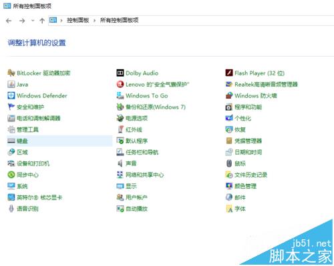
Task: Open the Flash Player (32 位) icon
Action: [x=229, y=73]
